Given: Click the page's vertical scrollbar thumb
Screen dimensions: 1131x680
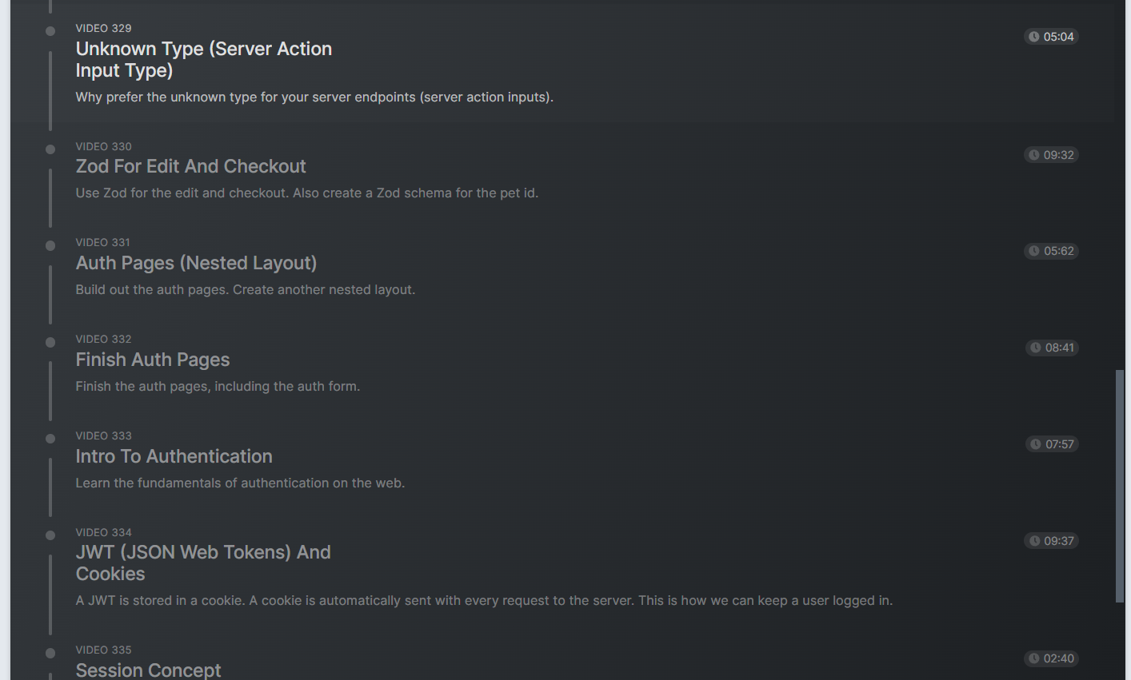Looking at the screenshot, I should coord(1120,486).
